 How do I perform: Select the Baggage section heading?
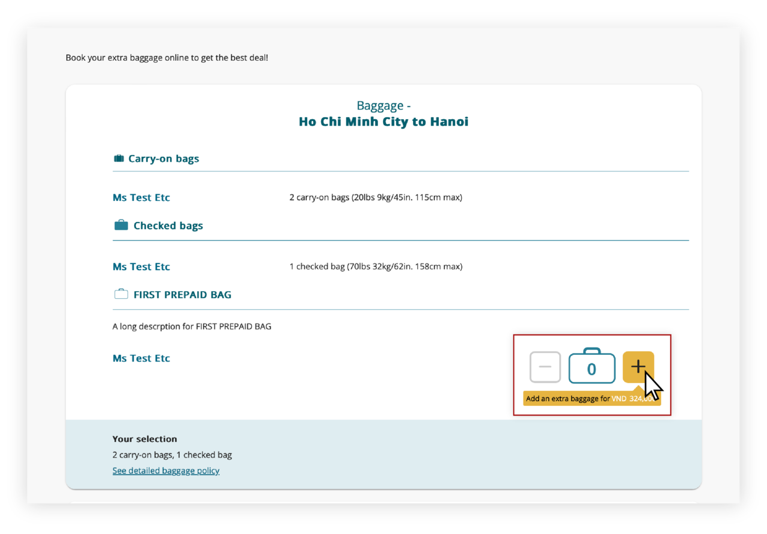point(383,105)
